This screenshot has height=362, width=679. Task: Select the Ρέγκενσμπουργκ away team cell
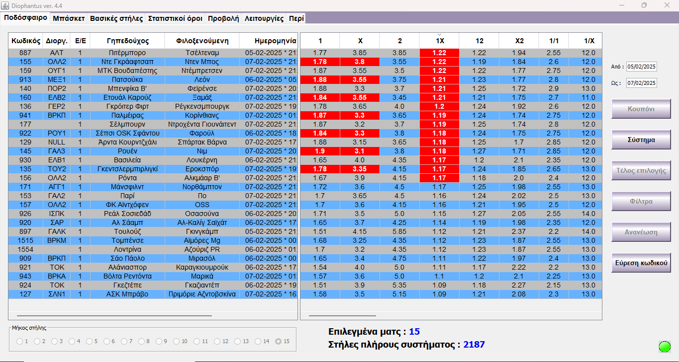point(202,106)
